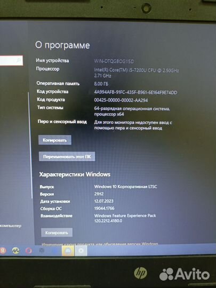Click the Intel Core i5-7200U processor value
Screen dimensions: 216x288
pos(137,73)
